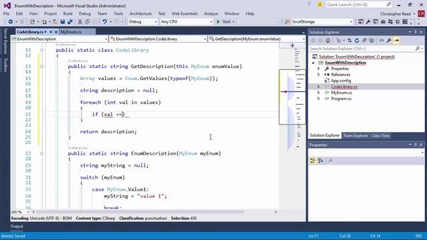Collapse the EnumDescription method outlining region
This screenshot has height=240, width=427.
click(x=41, y=153)
